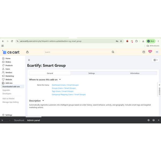
Task: Open the red S browser extension
Action: pyautogui.click(x=127, y=41)
